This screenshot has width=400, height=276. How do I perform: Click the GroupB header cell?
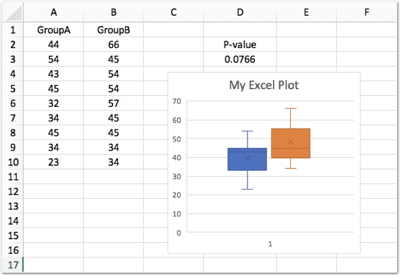point(114,30)
